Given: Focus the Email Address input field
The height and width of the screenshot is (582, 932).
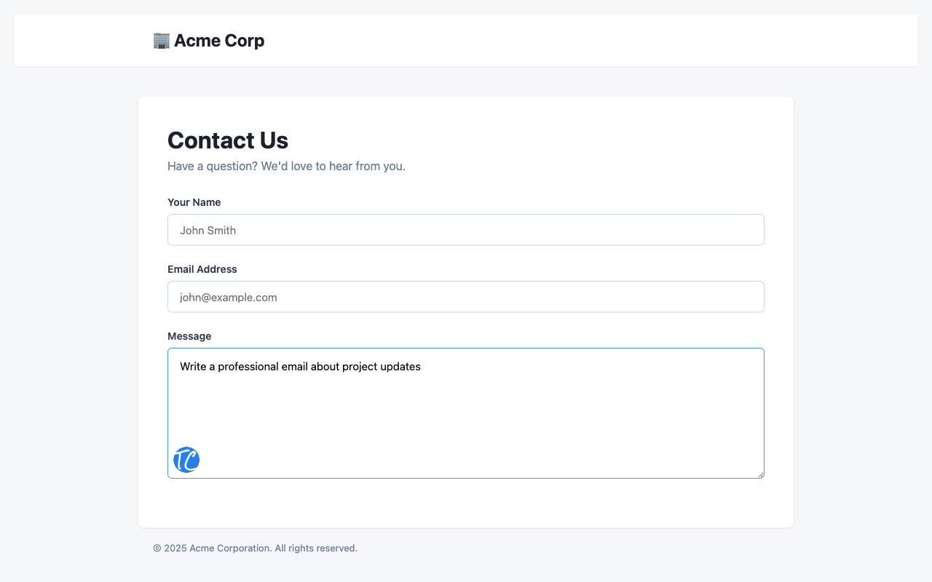Looking at the screenshot, I should click(466, 297).
